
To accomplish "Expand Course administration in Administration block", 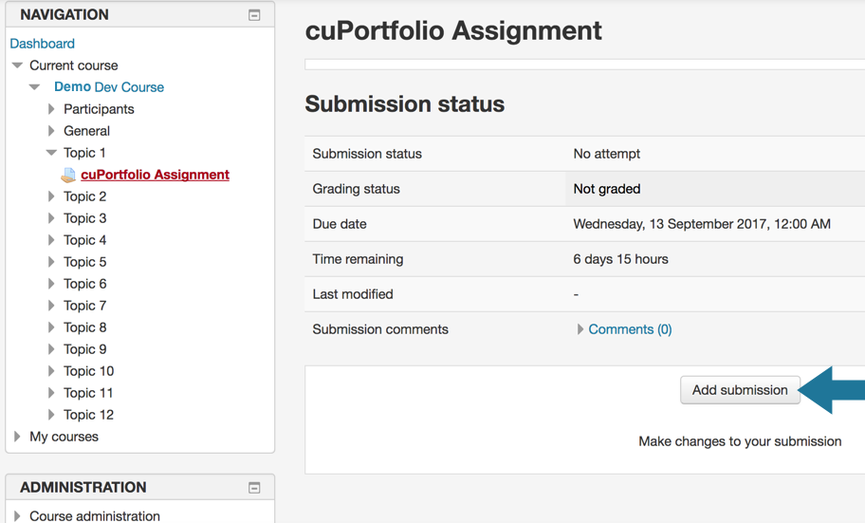I will coord(17,516).
